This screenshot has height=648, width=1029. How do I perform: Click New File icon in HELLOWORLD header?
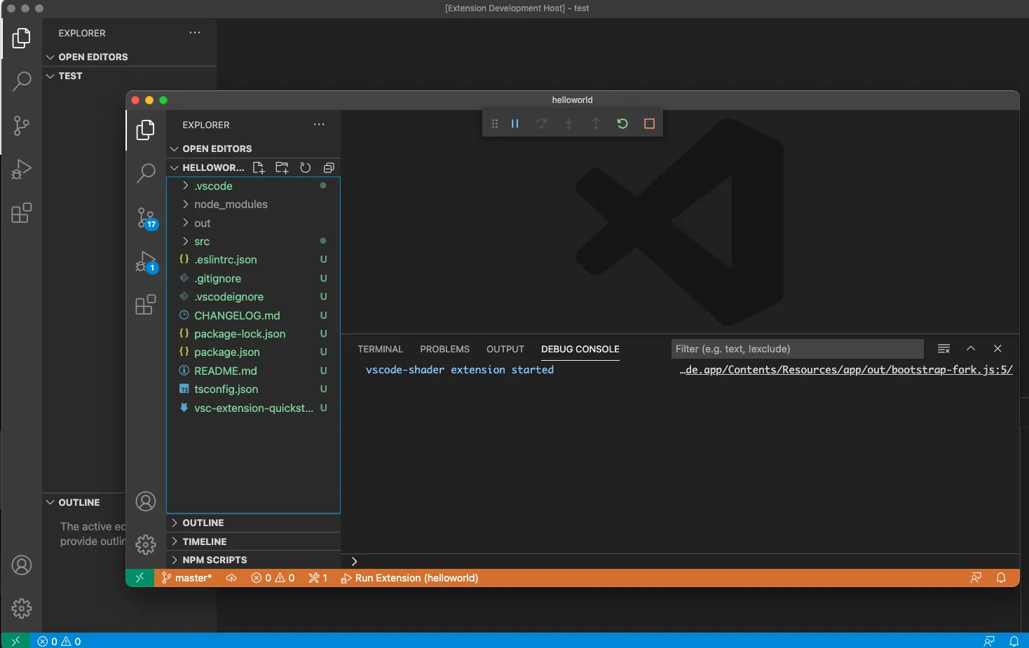(259, 167)
